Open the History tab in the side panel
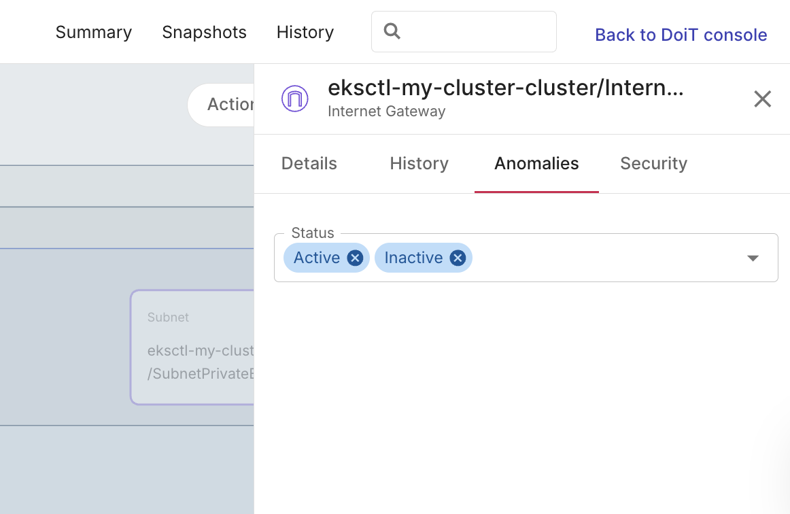The width and height of the screenshot is (790, 514). 419,163
